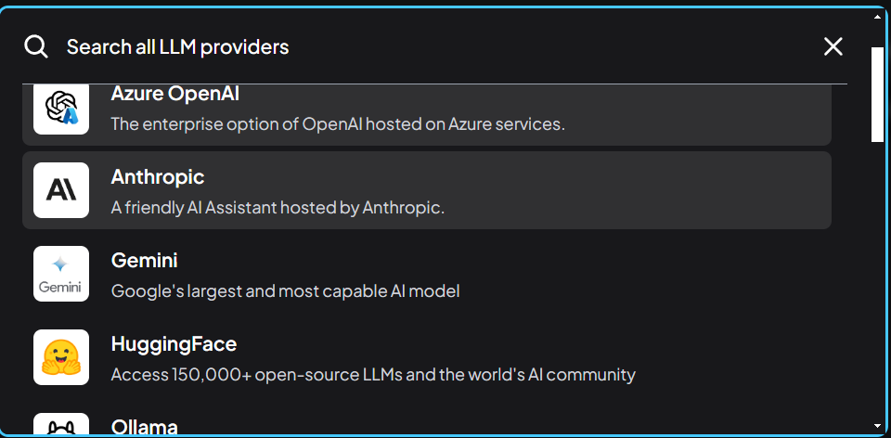Pick the Gemini provider name

[x=145, y=260]
